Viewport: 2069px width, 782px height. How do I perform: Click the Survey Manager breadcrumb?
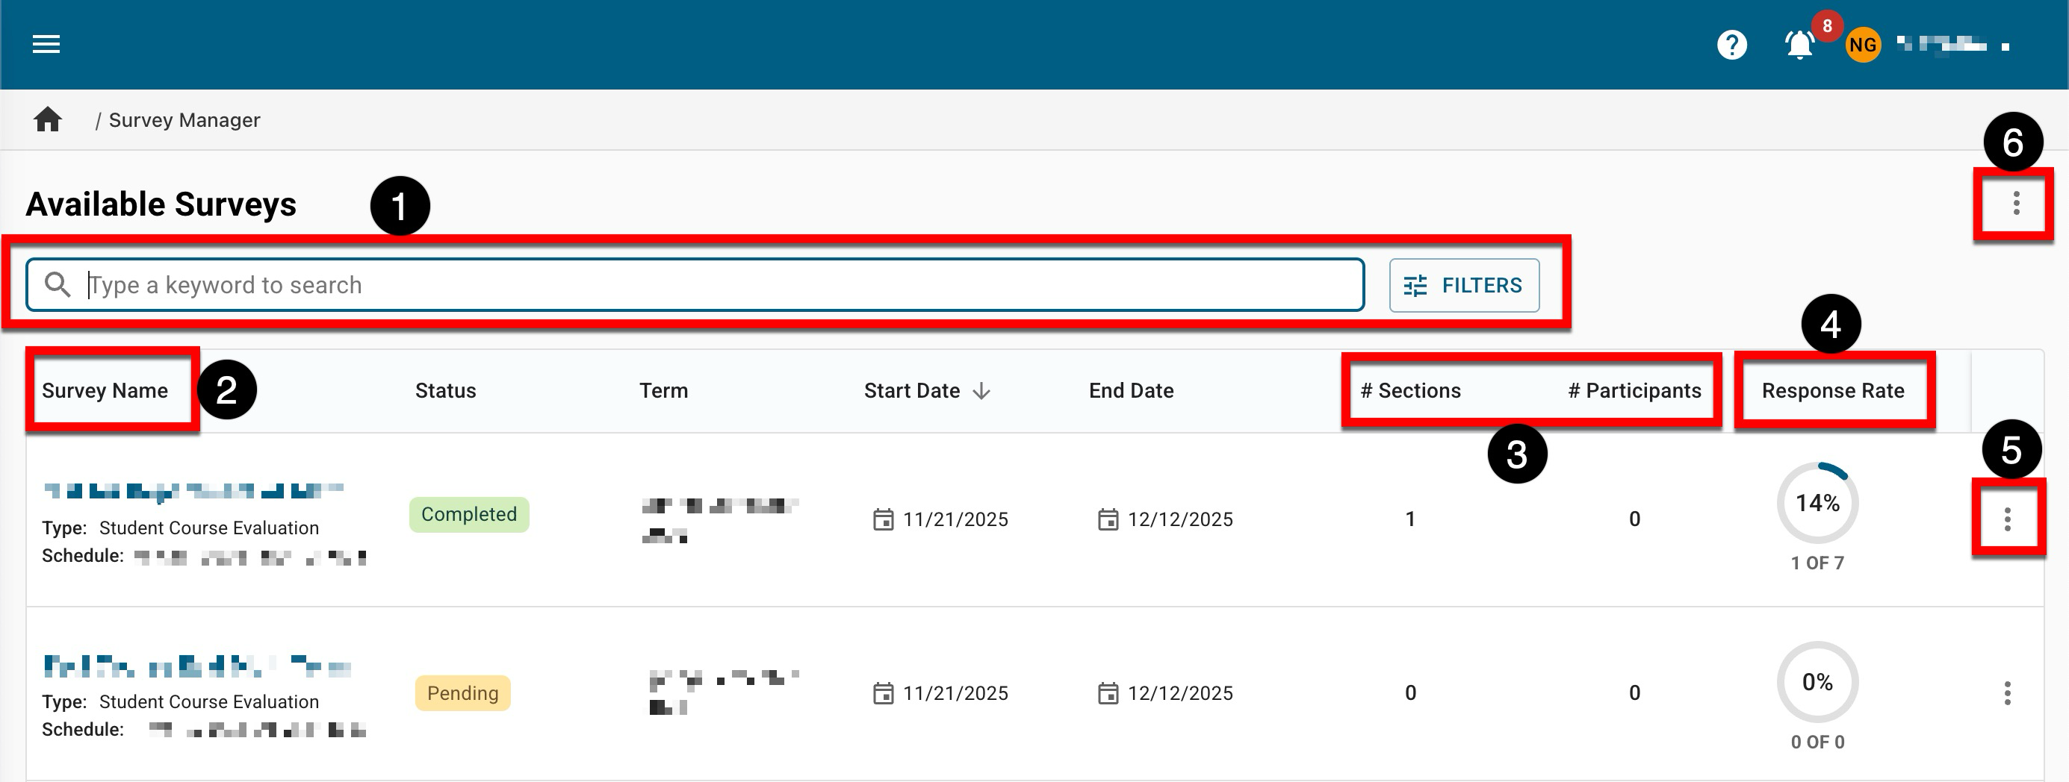pos(184,120)
